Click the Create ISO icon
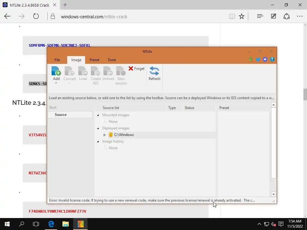Viewport: 307px width, 230px height. (x=96, y=71)
